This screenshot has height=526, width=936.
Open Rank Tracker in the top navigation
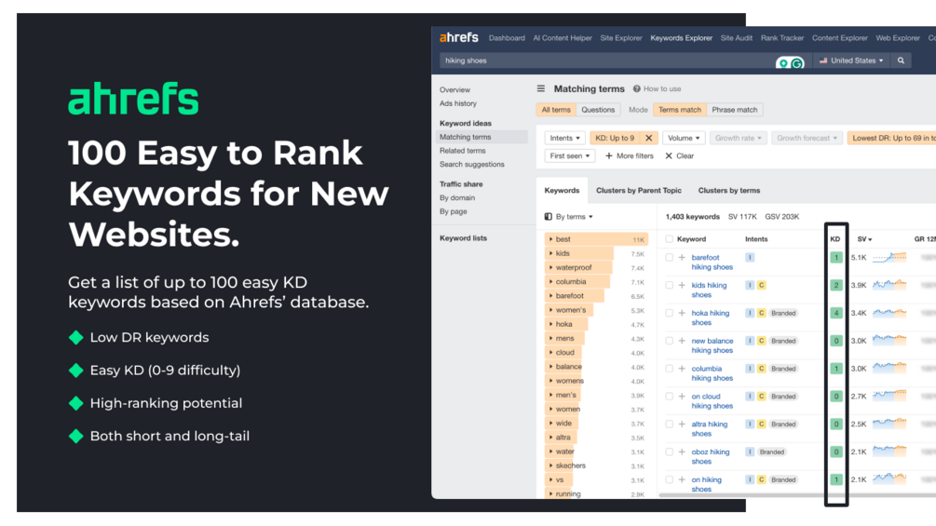(782, 38)
